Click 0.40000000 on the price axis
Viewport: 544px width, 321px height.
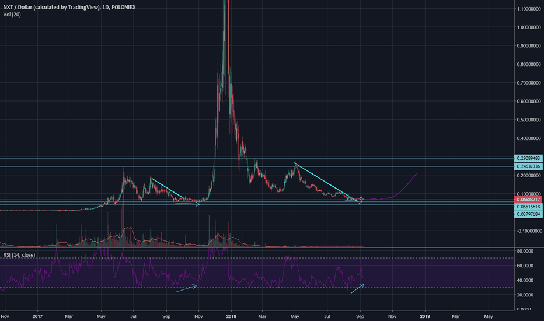529,138
